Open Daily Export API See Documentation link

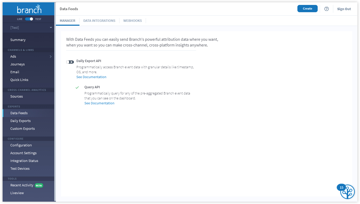click(x=91, y=77)
